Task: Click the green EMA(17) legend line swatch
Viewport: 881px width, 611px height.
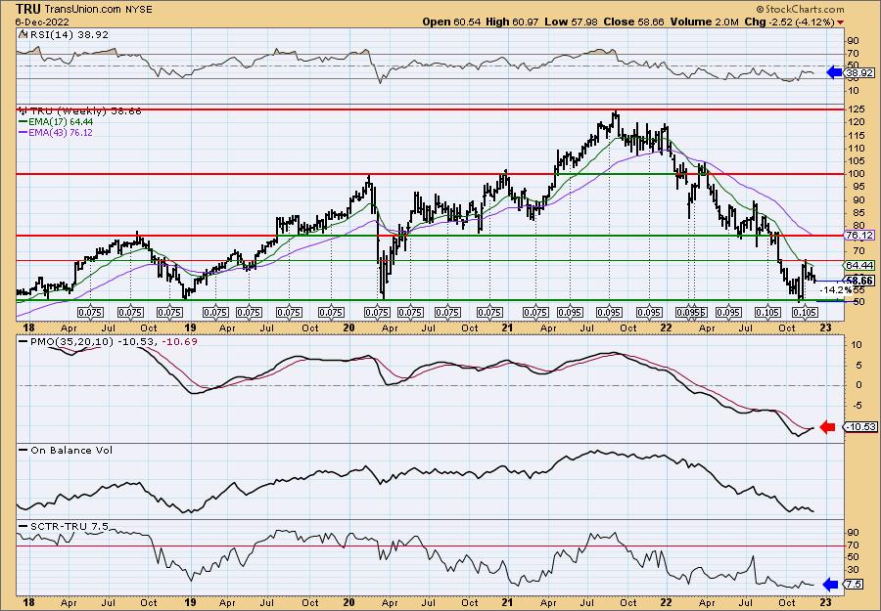Action: pyautogui.click(x=23, y=122)
